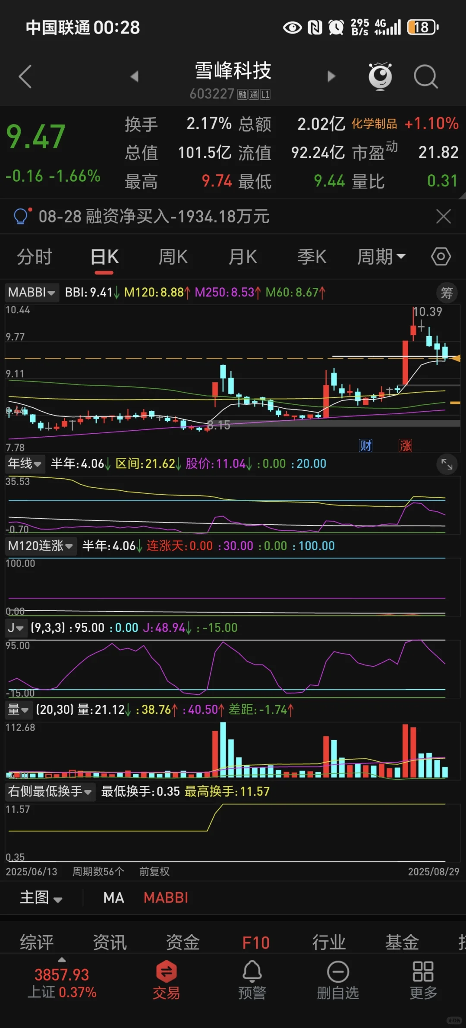Tap the 2025/08/29 end date label
This screenshot has height=1028, width=466.
point(434,871)
